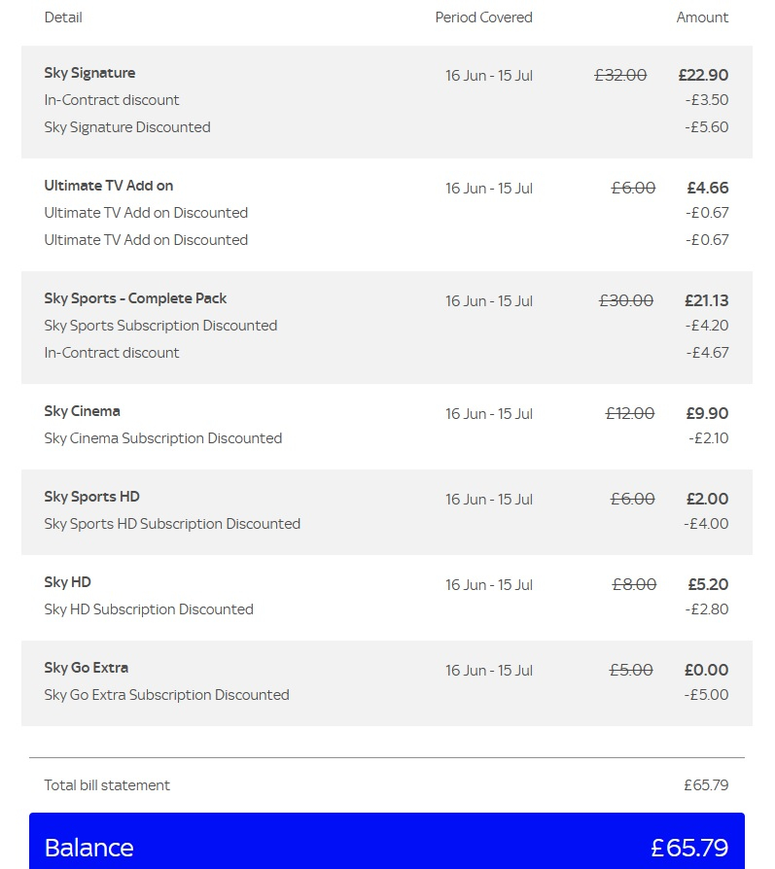Click Sky Sports - Complete Pack title
The image size is (775, 869).
pyautogui.click(x=135, y=298)
